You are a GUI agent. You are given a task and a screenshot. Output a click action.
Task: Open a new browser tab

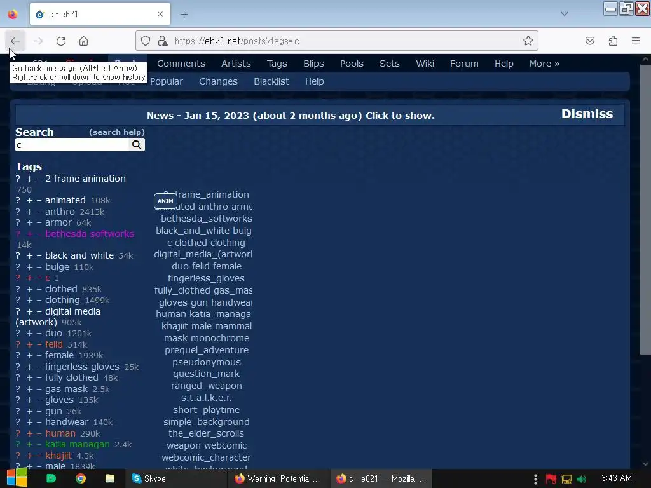[184, 15]
